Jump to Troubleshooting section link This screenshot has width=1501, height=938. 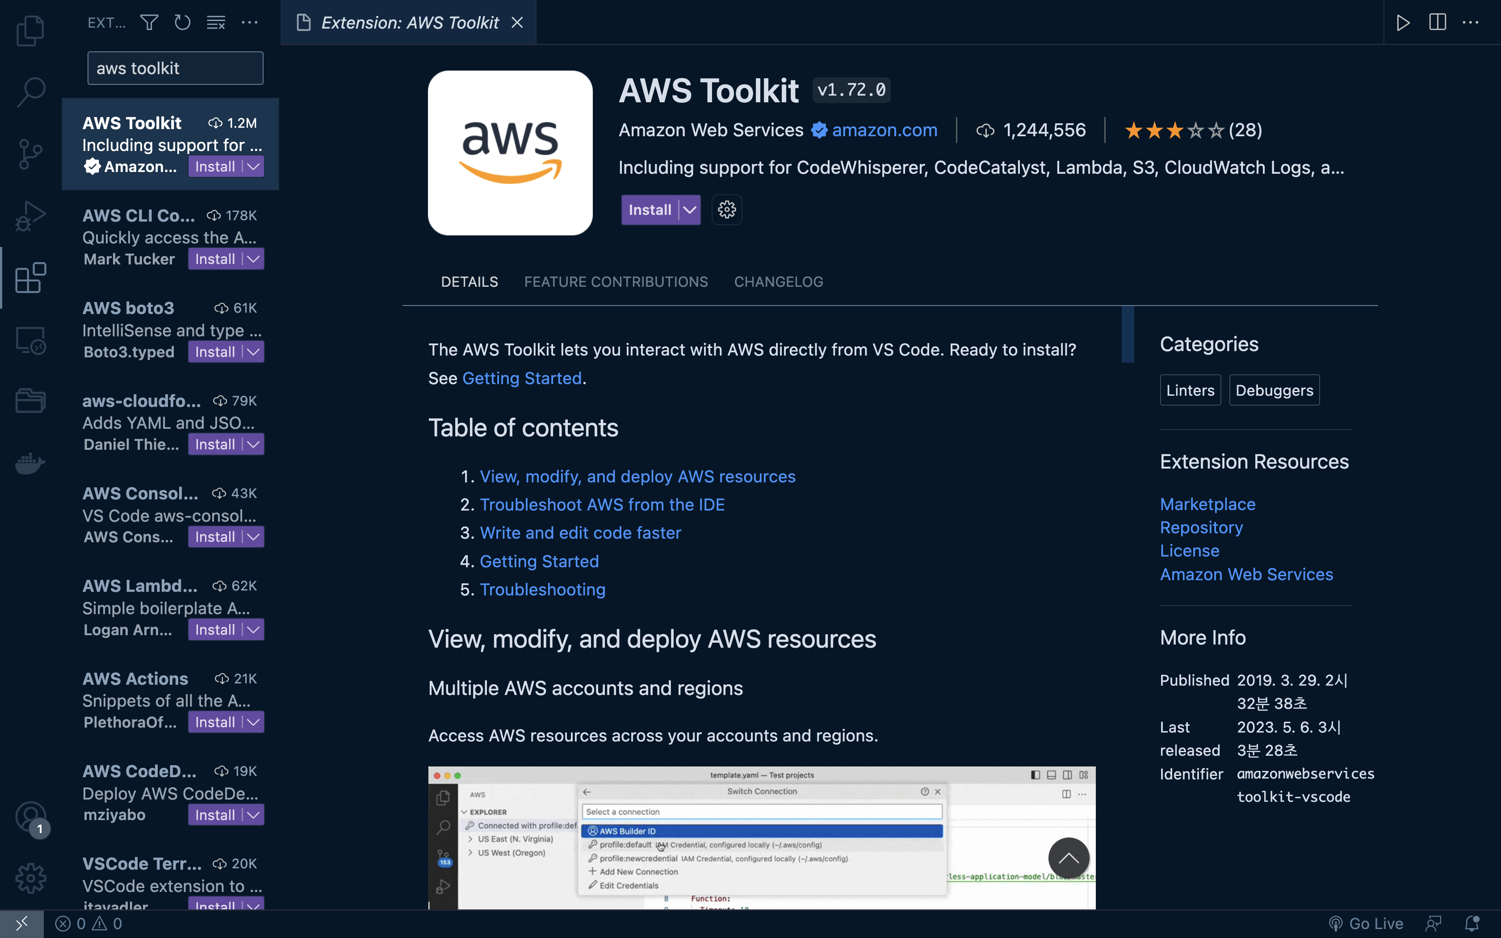[x=542, y=589]
